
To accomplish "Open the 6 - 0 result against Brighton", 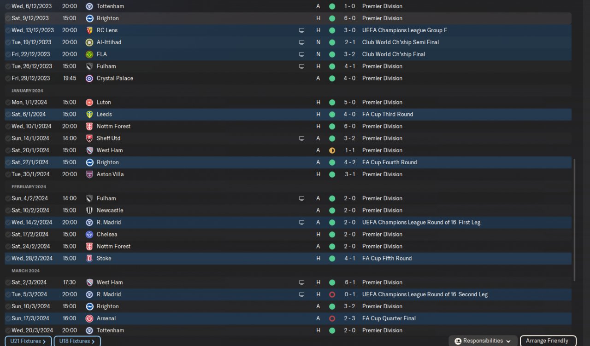I will 349,18.
